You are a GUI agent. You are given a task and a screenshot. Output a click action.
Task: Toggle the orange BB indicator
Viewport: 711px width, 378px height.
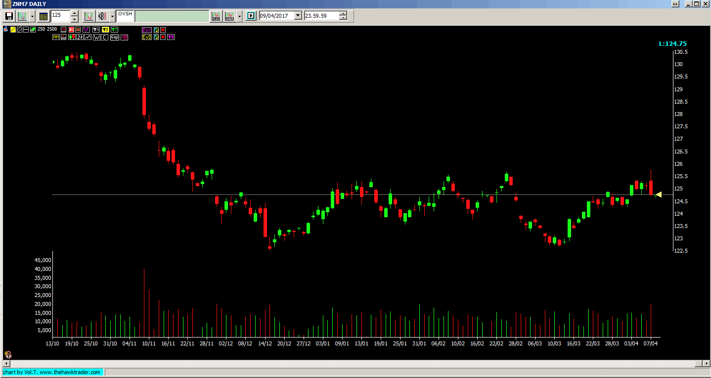[x=78, y=30]
